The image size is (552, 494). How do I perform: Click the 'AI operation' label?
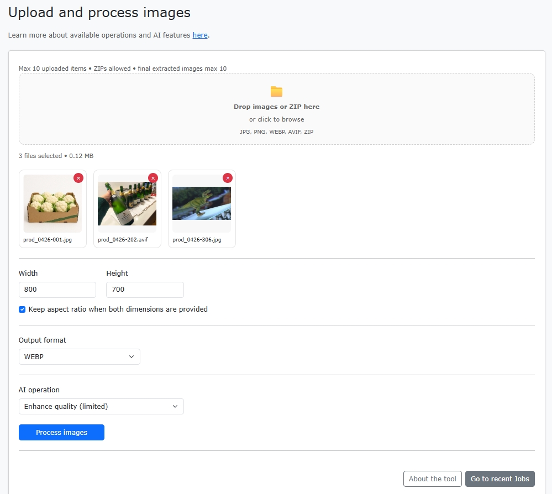tap(39, 390)
